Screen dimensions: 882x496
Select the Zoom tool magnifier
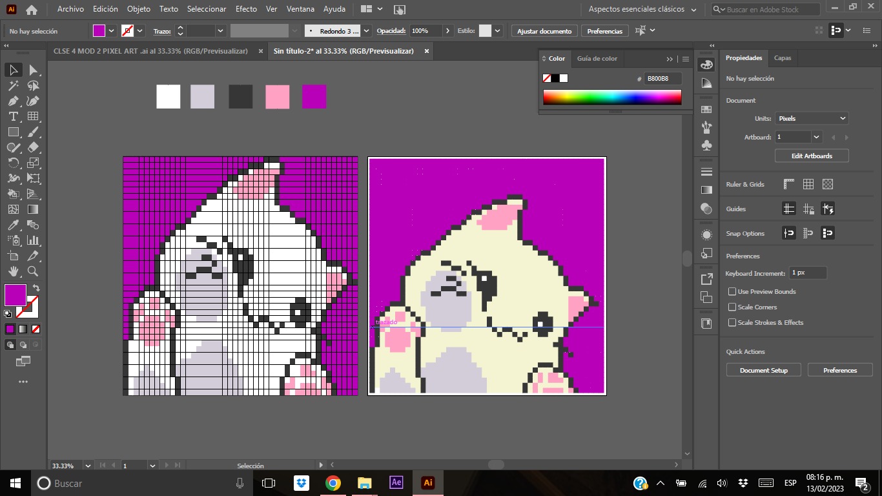point(33,271)
